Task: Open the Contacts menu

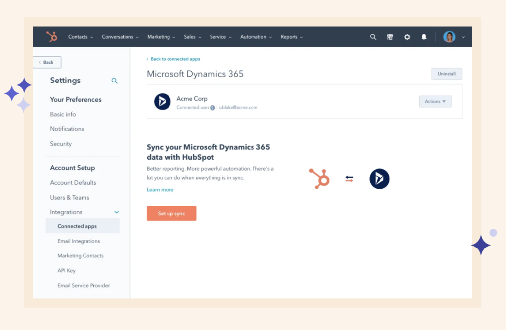Action: pyautogui.click(x=81, y=37)
